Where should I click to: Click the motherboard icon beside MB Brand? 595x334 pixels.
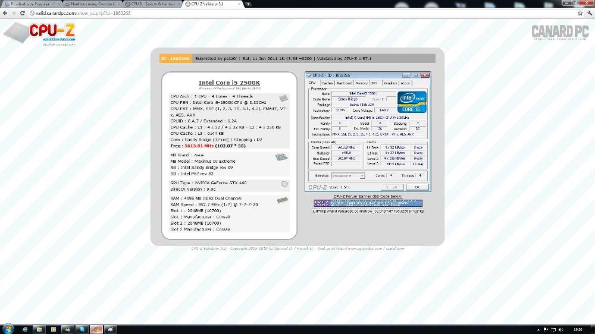pos(281,157)
